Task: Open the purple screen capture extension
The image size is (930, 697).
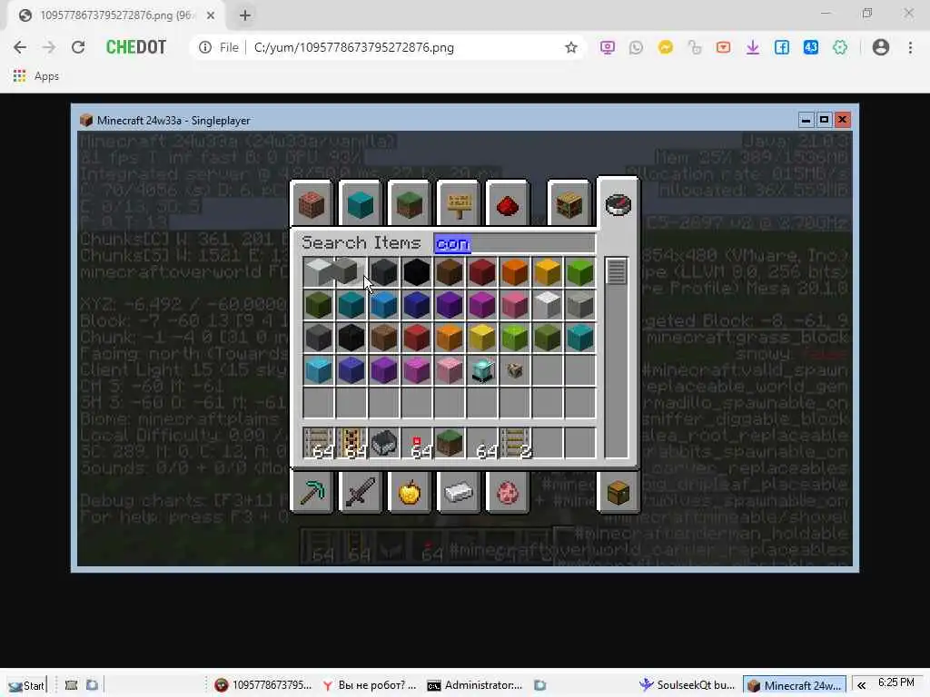Action: 607,47
